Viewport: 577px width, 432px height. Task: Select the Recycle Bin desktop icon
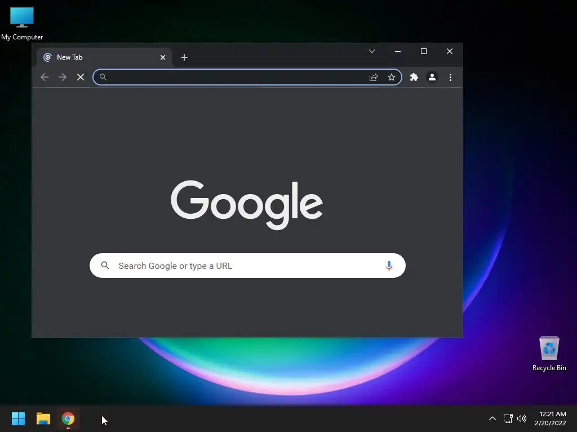(549, 354)
